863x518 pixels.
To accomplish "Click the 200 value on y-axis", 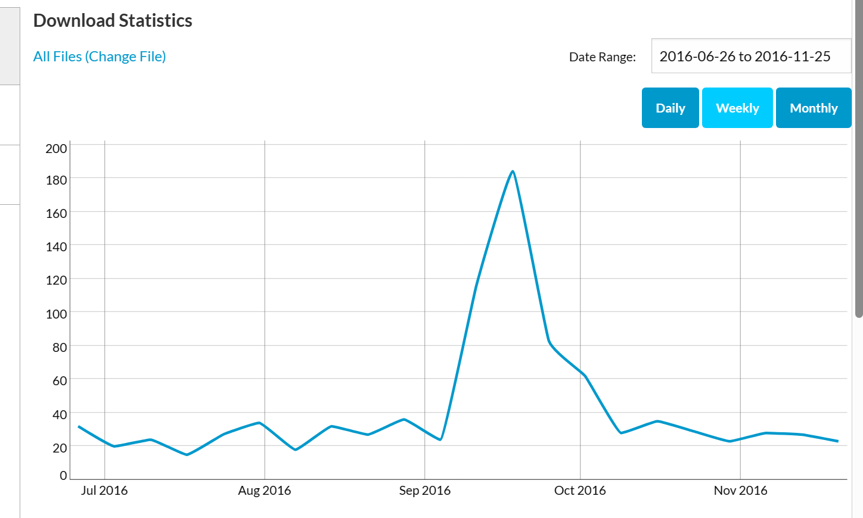I will (57, 149).
